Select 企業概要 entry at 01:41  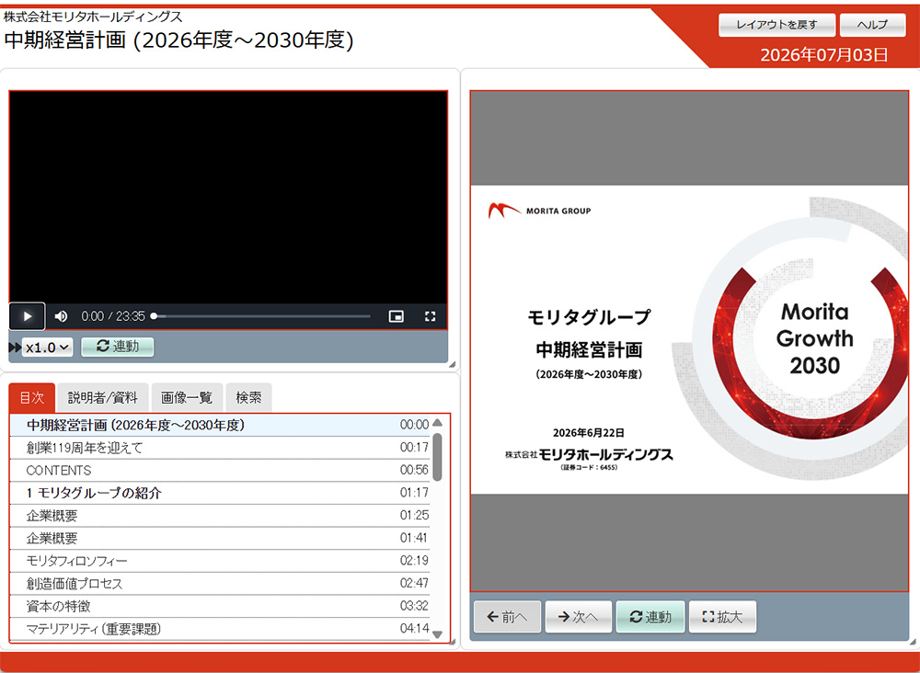pos(220,538)
